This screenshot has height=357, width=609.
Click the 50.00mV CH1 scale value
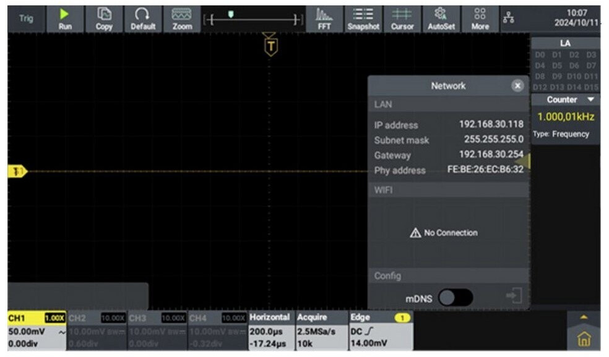(27, 332)
